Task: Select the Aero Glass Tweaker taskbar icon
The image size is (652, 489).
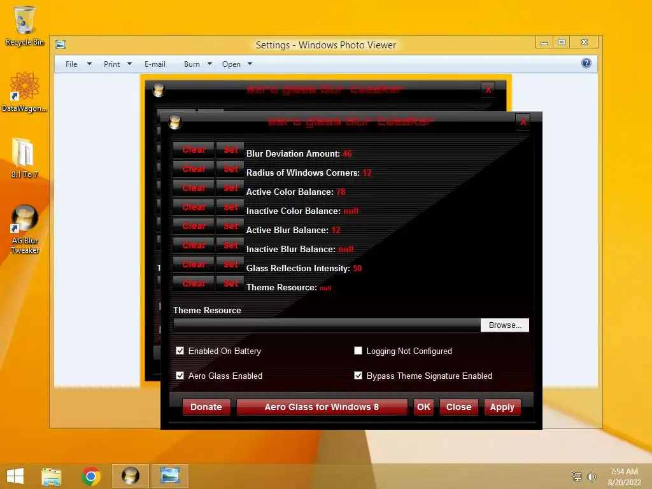Action: click(130, 476)
